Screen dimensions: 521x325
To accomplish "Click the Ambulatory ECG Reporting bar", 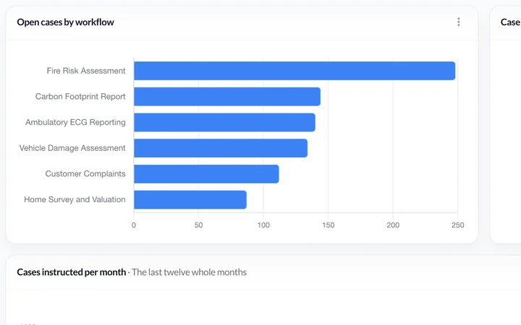I will click(224, 122).
